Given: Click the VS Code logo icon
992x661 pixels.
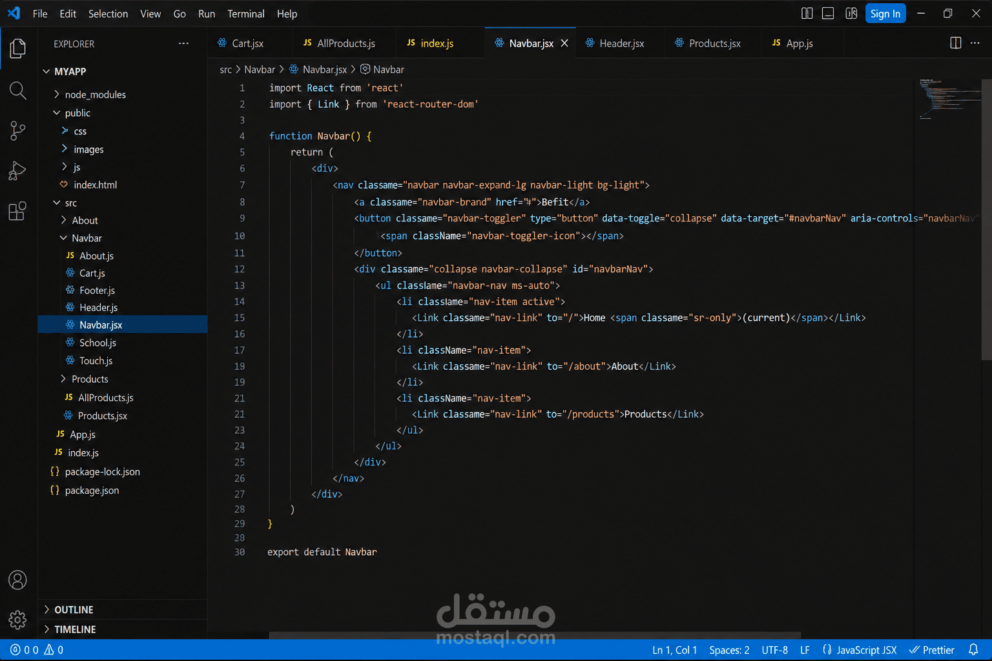Looking at the screenshot, I should (x=14, y=13).
